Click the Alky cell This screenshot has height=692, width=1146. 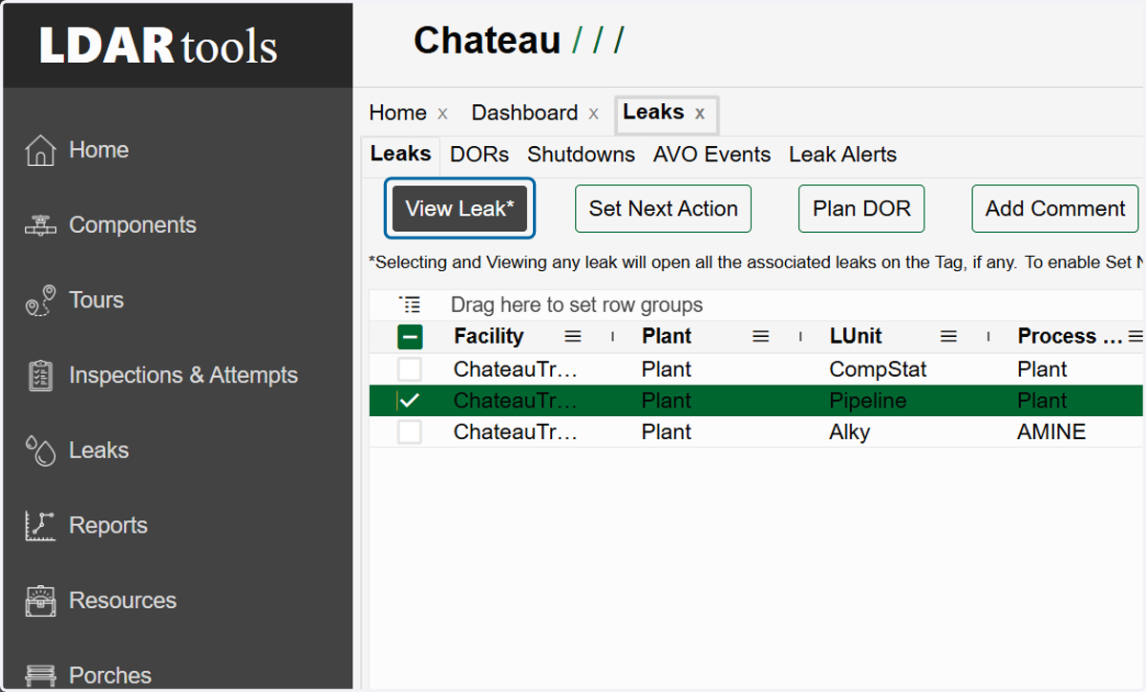click(x=850, y=432)
